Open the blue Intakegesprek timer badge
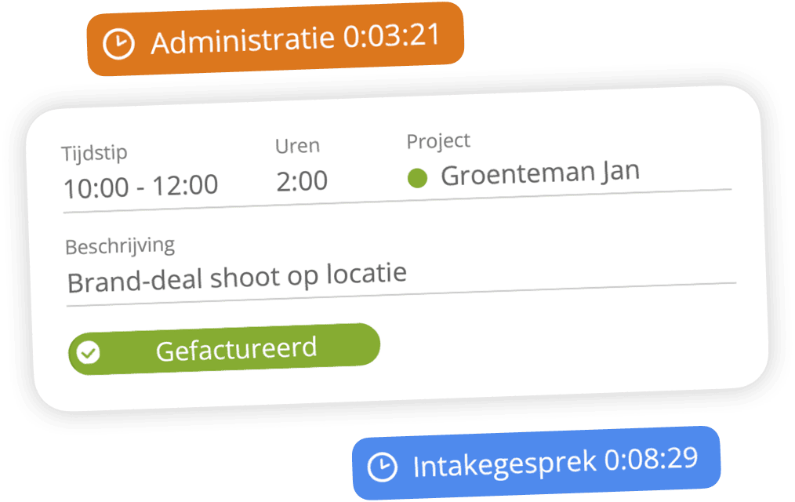795x502 pixels. pos(536,463)
